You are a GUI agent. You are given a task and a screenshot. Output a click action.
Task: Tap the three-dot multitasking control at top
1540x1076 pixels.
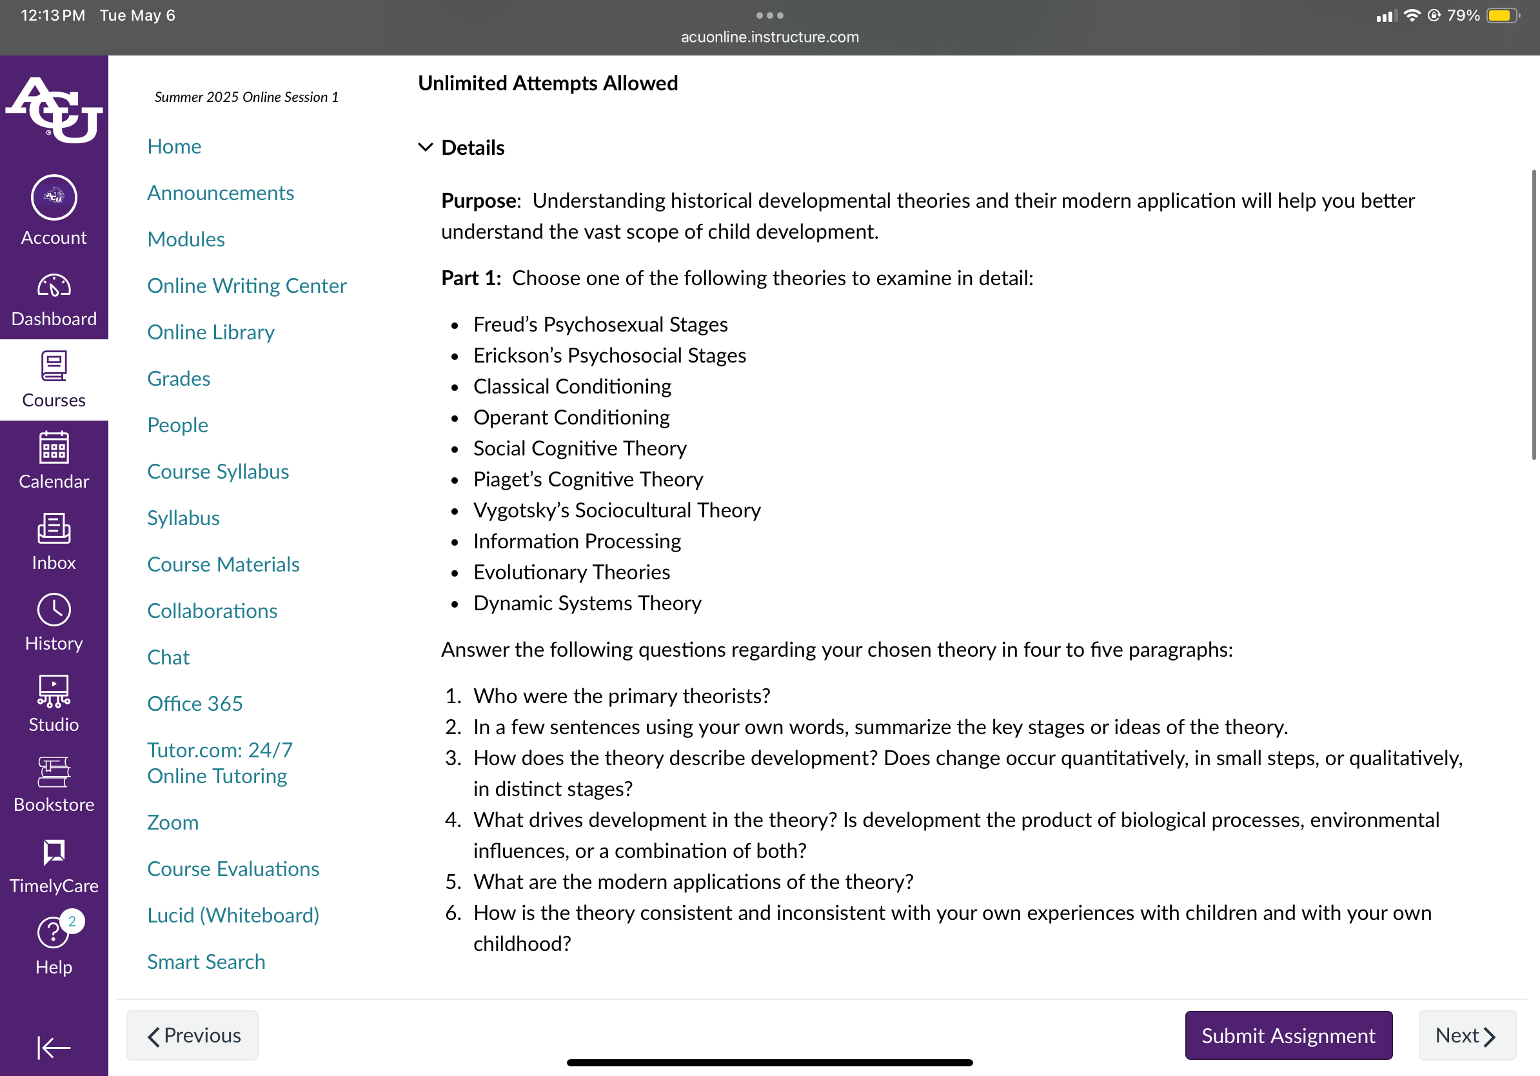coord(769,15)
